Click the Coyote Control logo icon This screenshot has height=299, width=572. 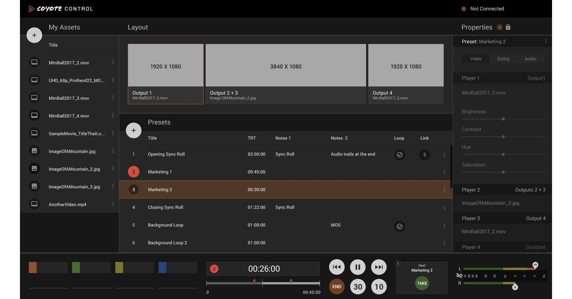(x=32, y=9)
